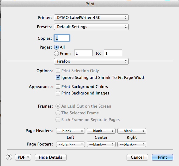This screenshot has width=179, height=166.
Task: Open the Left page footer dropdown
Action: click(x=70, y=144)
